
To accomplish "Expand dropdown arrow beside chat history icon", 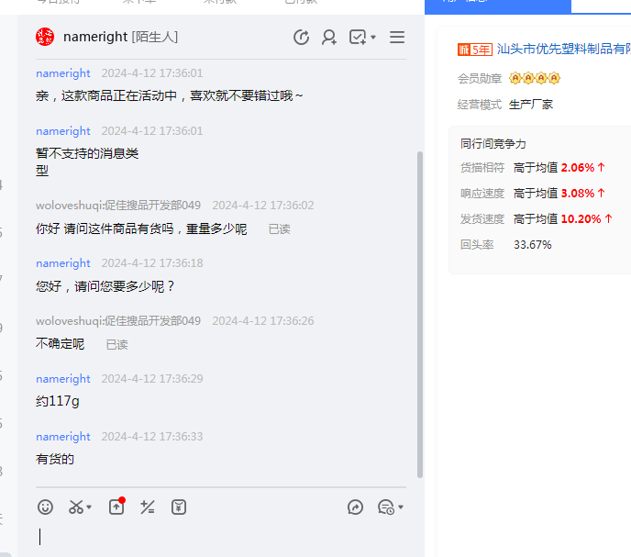I will click(401, 507).
